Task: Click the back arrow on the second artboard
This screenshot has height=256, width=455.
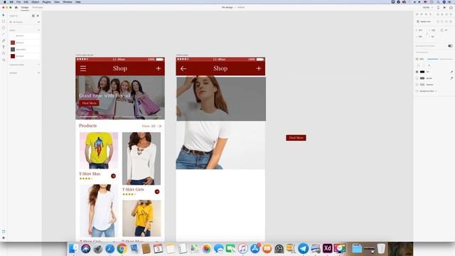Action: (183, 68)
